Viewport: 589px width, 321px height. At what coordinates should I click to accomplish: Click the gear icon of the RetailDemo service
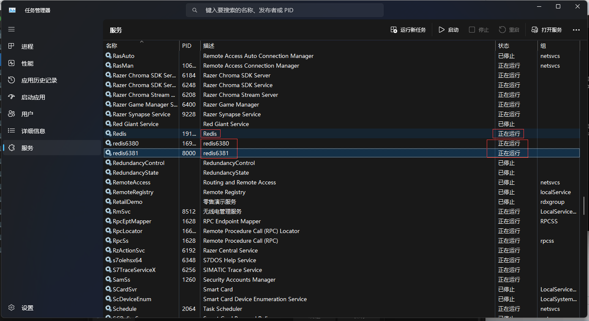pyautogui.click(x=108, y=202)
